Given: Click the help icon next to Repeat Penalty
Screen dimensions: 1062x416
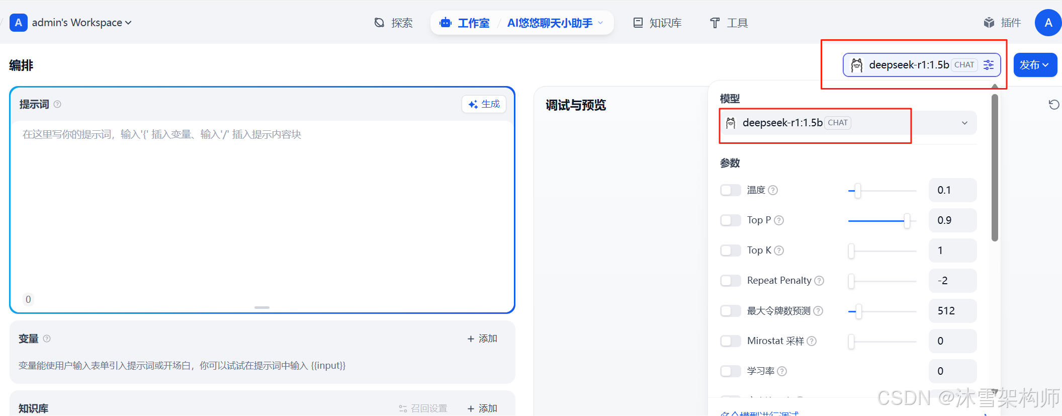Looking at the screenshot, I should [x=819, y=281].
